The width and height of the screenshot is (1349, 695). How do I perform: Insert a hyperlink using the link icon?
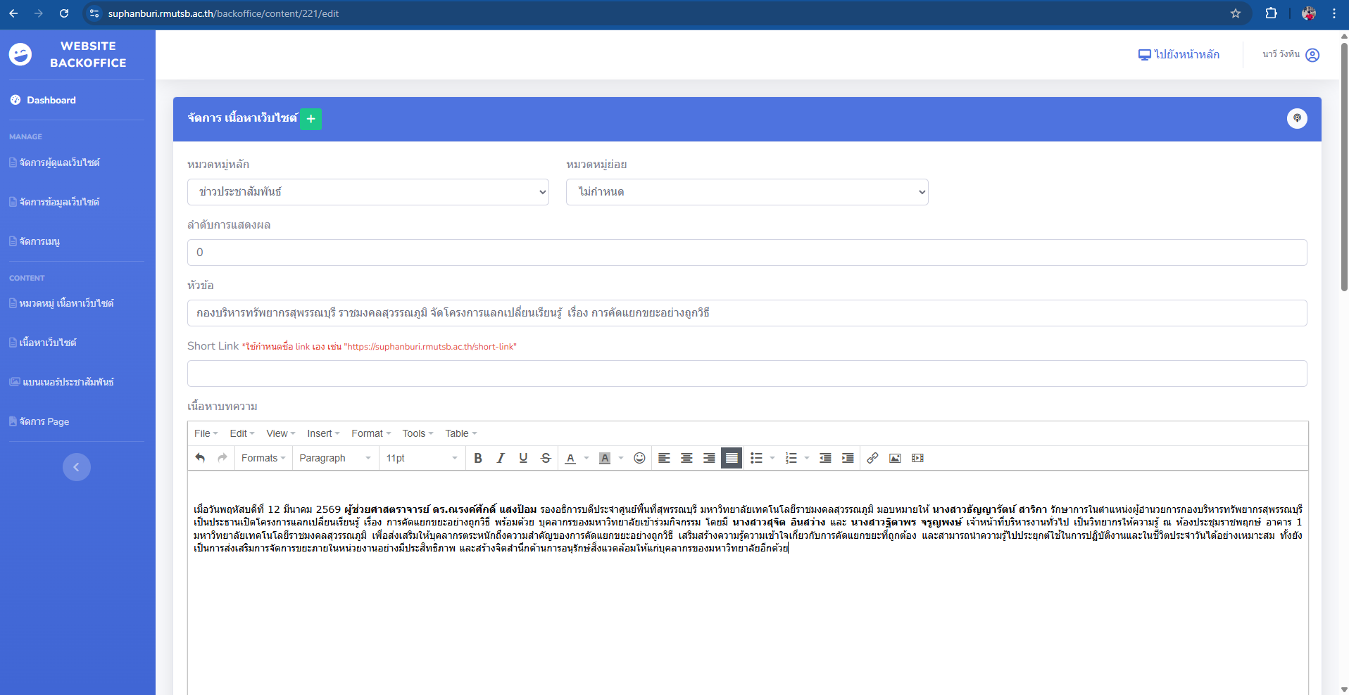pos(872,458)
